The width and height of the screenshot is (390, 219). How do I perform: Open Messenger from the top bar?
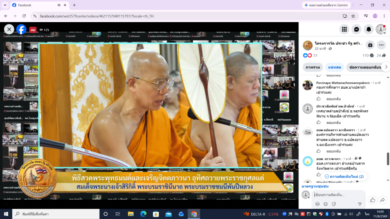pyautogui.click(x=356, y=30)
